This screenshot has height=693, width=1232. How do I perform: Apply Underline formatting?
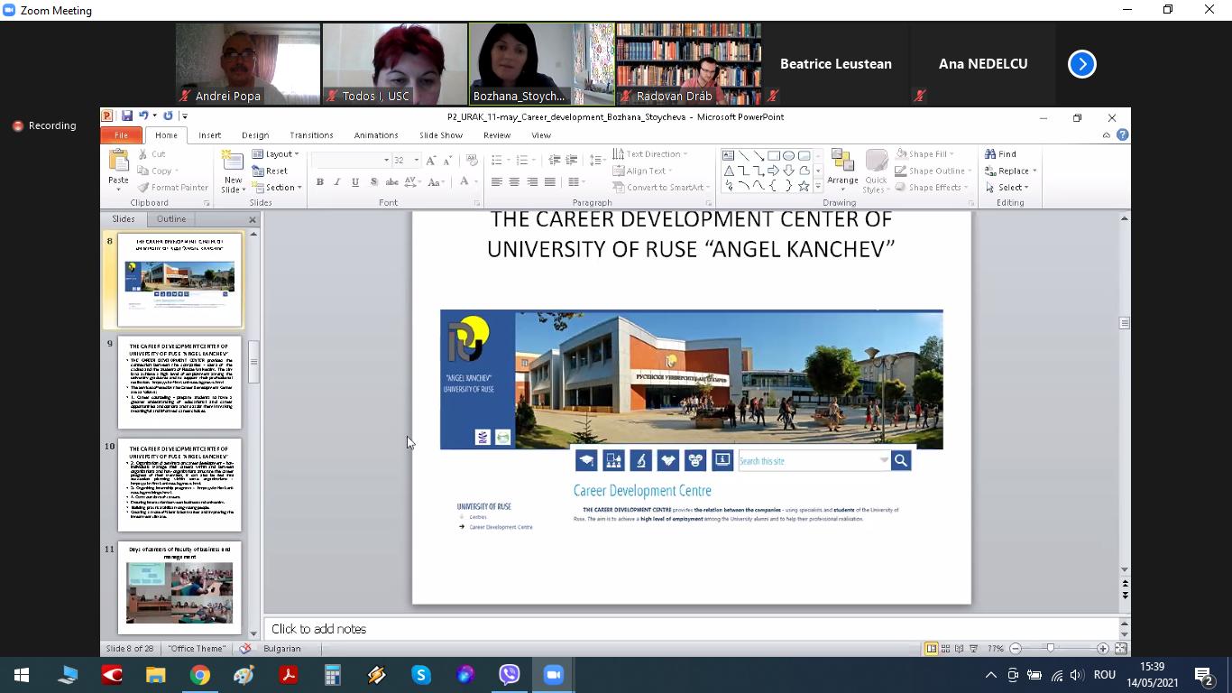(355, 182)
